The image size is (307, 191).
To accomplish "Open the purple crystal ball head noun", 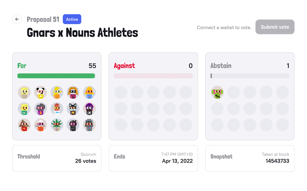I will tap(89, 109).
